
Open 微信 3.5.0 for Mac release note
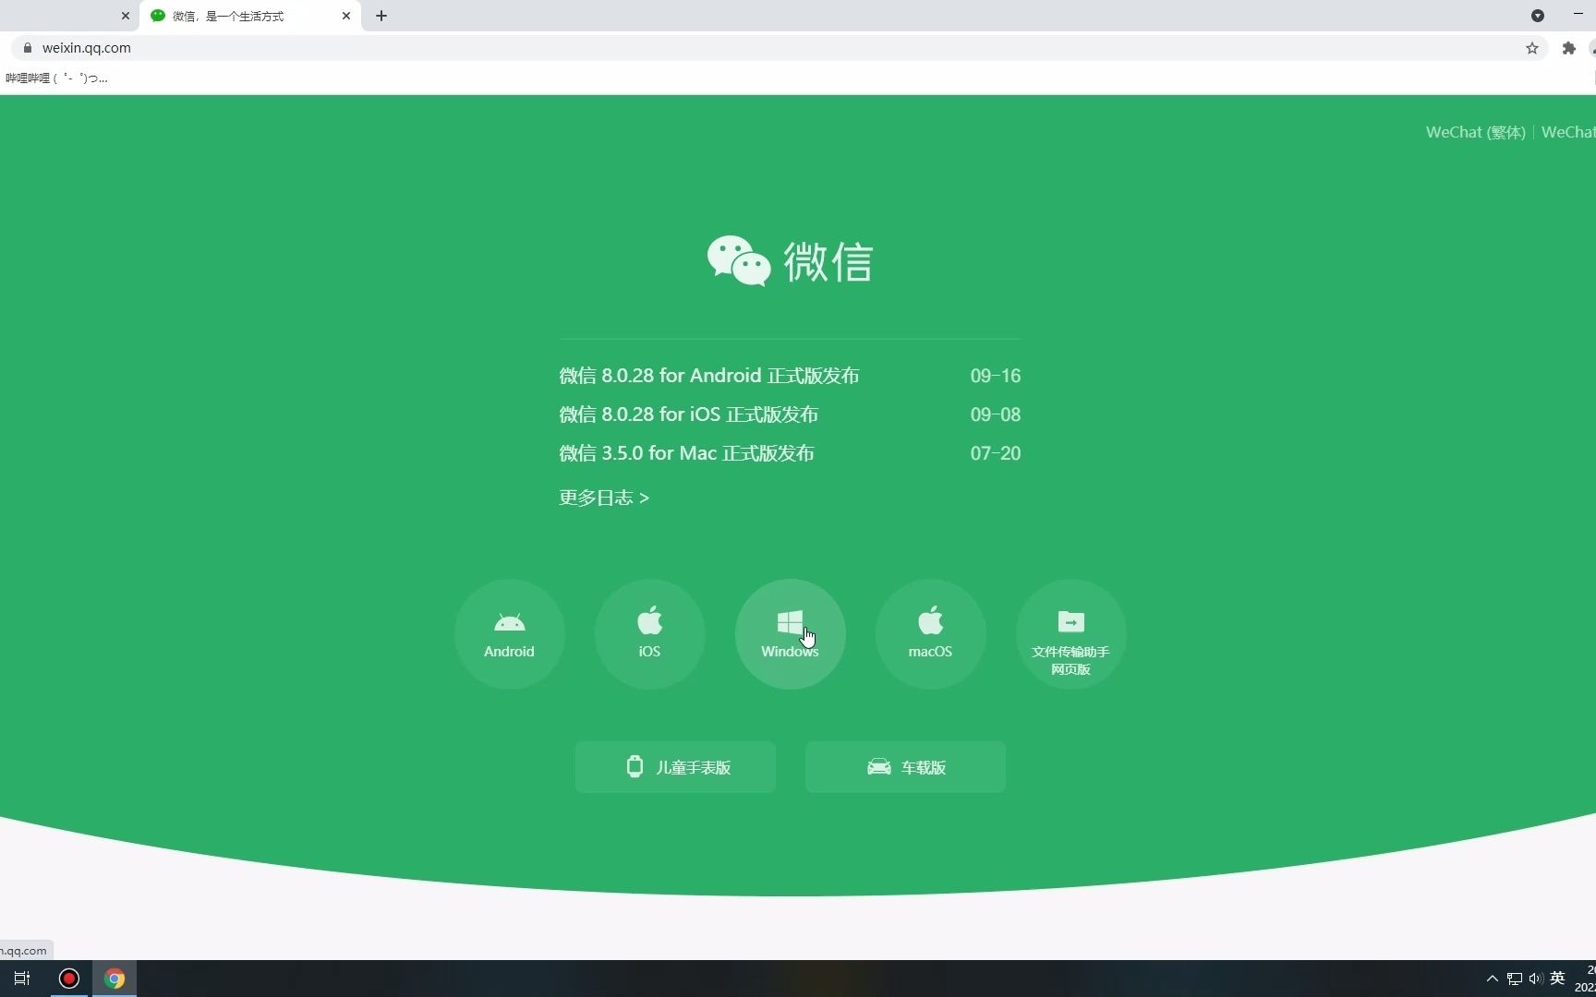(687, 453)
